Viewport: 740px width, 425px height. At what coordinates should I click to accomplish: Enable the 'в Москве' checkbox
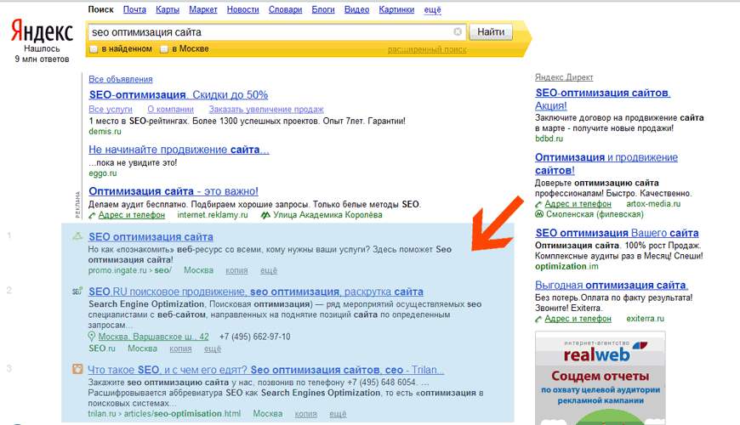pyautogui.click(x=164, y=49)
